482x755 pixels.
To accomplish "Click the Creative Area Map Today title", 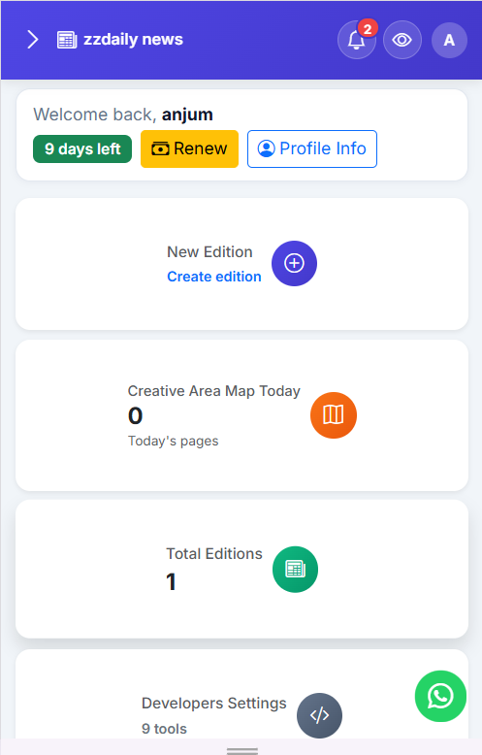I will [x=214, y=391].
